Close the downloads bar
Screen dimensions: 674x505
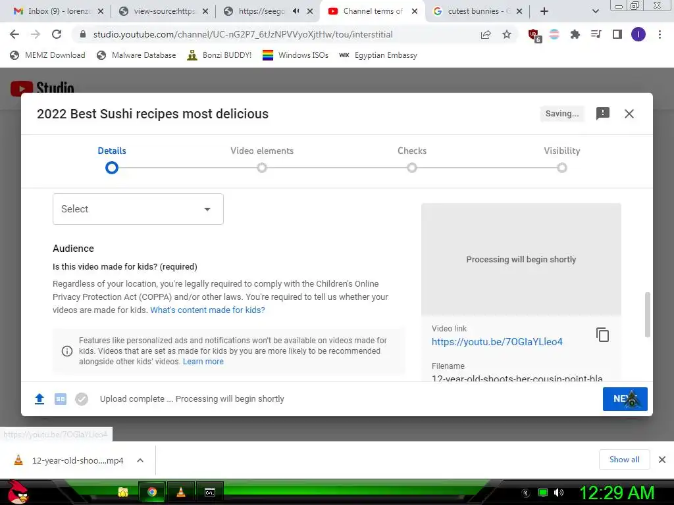tap(662, 460)
